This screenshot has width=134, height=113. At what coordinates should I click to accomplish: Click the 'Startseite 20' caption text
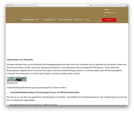click(x=12, y=83)
